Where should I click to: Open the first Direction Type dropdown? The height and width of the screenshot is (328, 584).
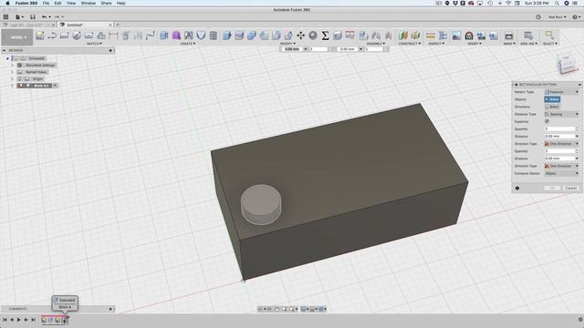point(562,144)
